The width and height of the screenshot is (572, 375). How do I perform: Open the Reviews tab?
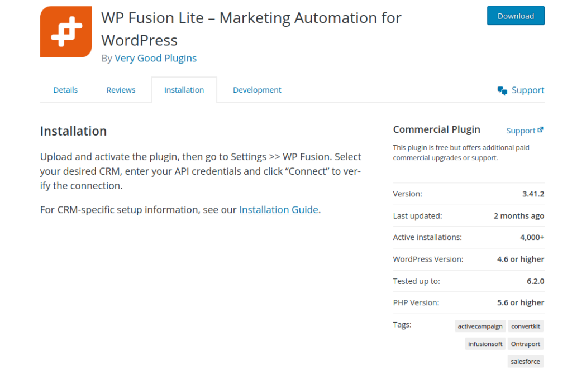121,90
